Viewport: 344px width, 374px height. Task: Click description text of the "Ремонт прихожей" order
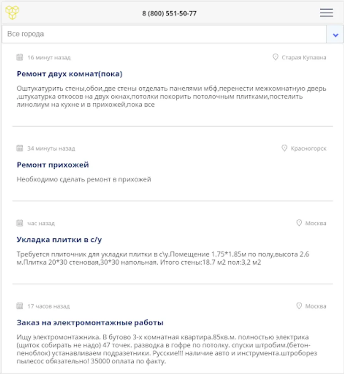(x=84, y=180)
